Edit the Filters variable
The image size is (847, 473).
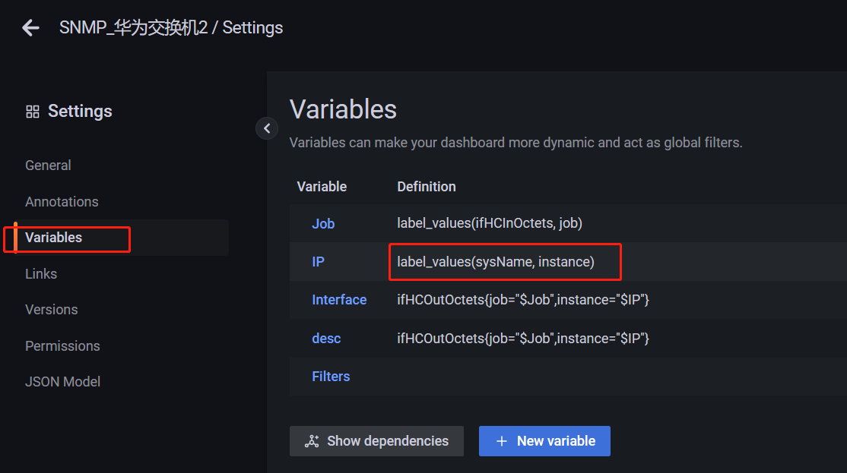(x=332, y=377)
